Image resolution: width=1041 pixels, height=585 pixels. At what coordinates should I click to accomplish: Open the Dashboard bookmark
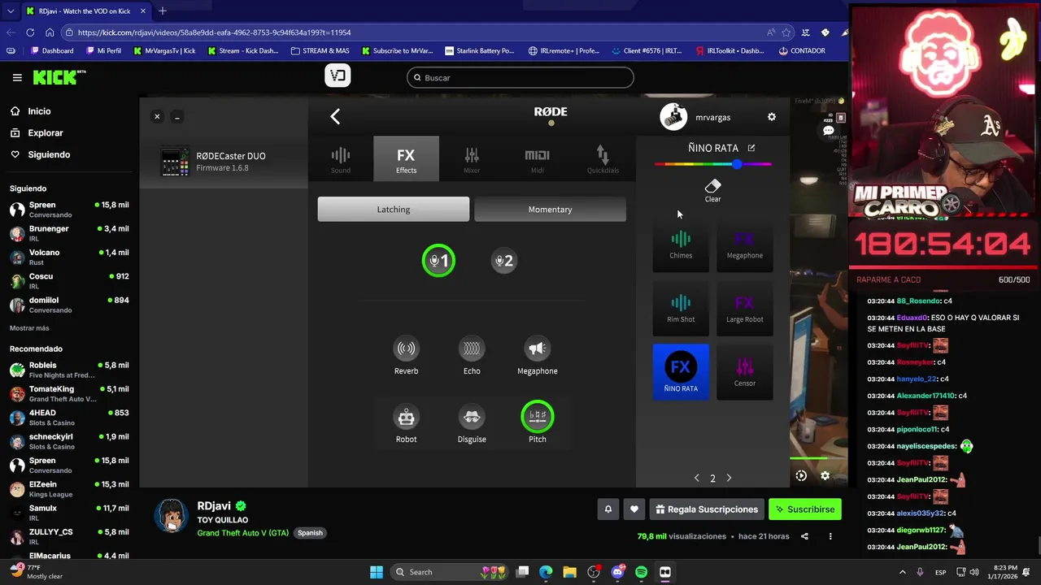[x=52, y=50]
